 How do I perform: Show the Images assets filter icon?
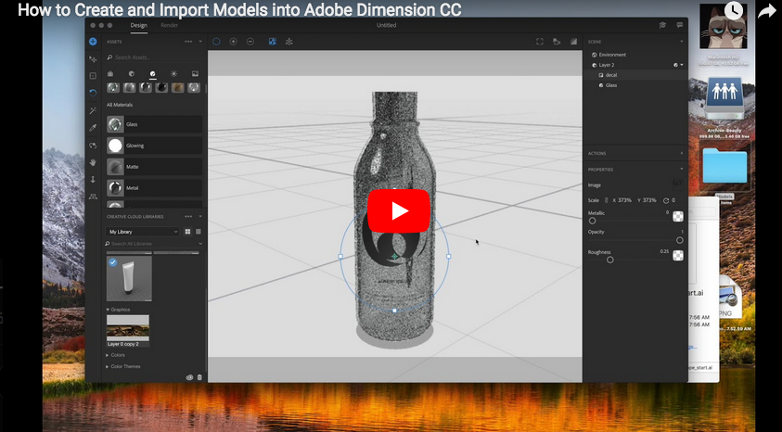point(195,73)
